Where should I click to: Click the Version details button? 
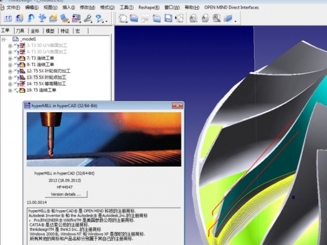[66, 194]
